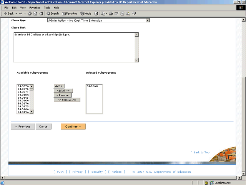Click the < Previous button
This screenshot has height=185, width=246.
[23, 126]
